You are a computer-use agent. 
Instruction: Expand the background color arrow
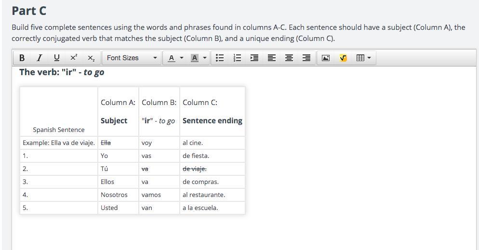point(205,58)
